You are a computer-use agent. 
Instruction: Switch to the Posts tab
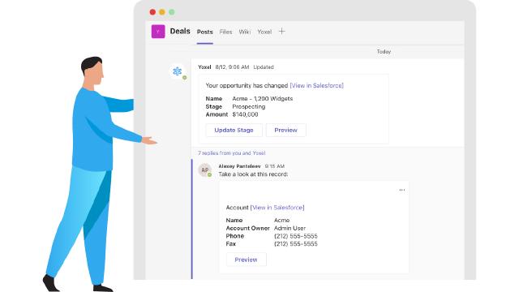pos(205,32)
